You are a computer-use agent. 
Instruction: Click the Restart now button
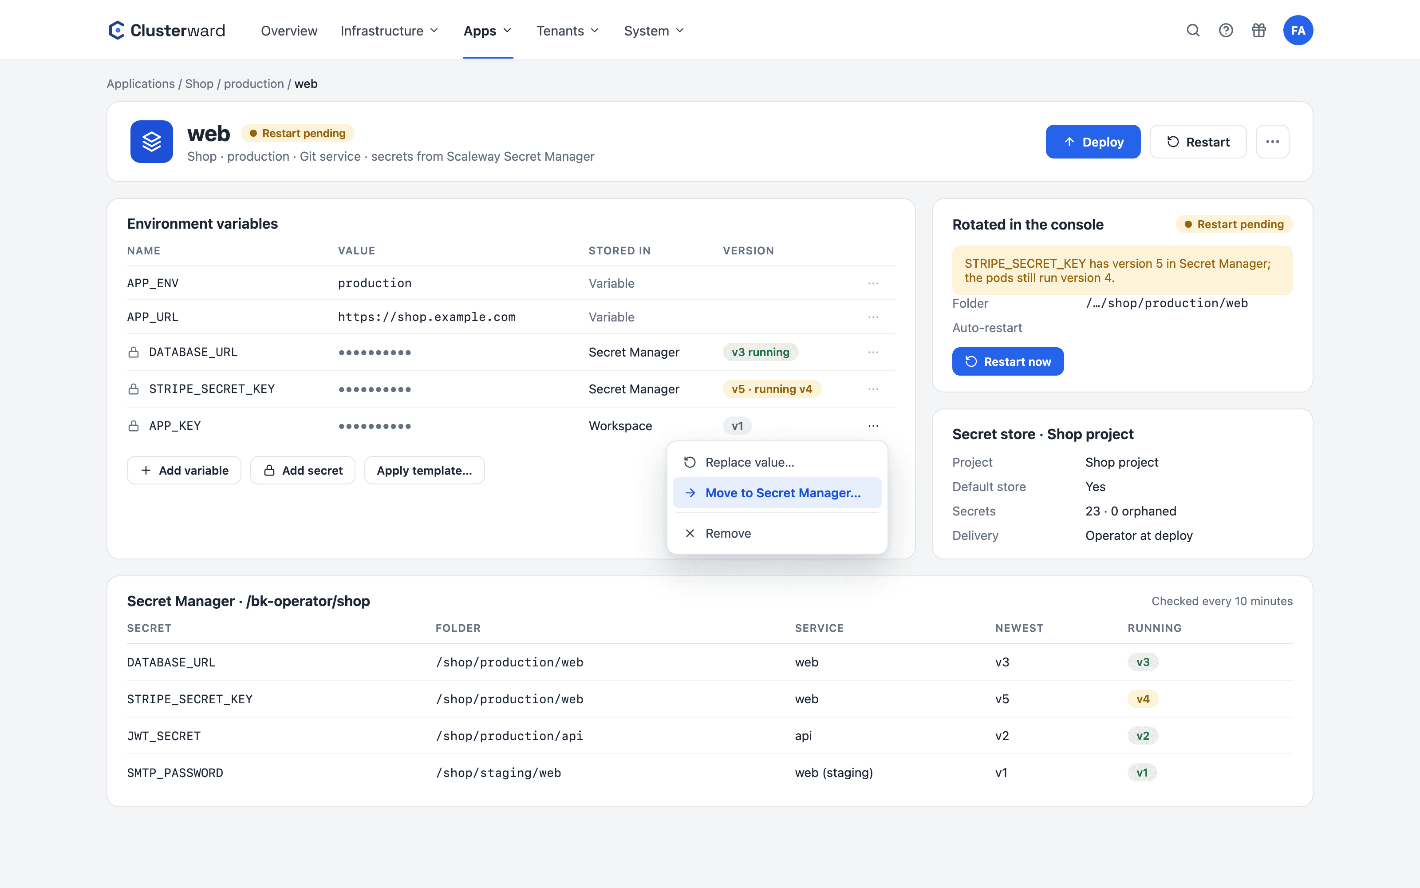pos(1007,362)
